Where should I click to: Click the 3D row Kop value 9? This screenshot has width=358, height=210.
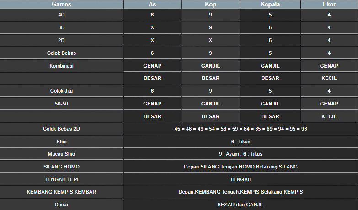point(210,27)
